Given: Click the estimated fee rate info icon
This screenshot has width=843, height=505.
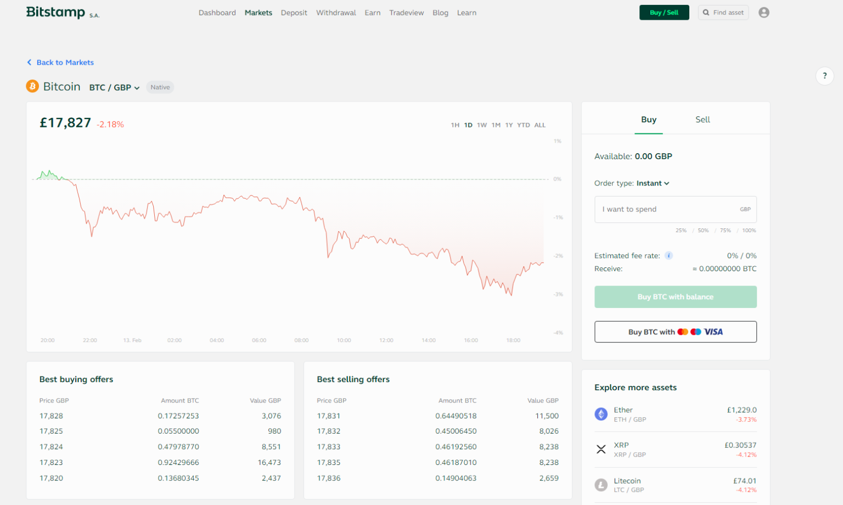Looking at the screenshot, I should (668, 255).
